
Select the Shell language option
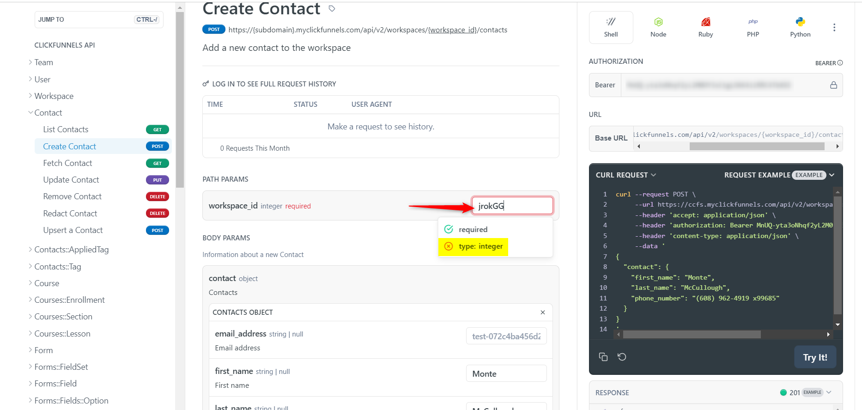(x=611, y=28)
